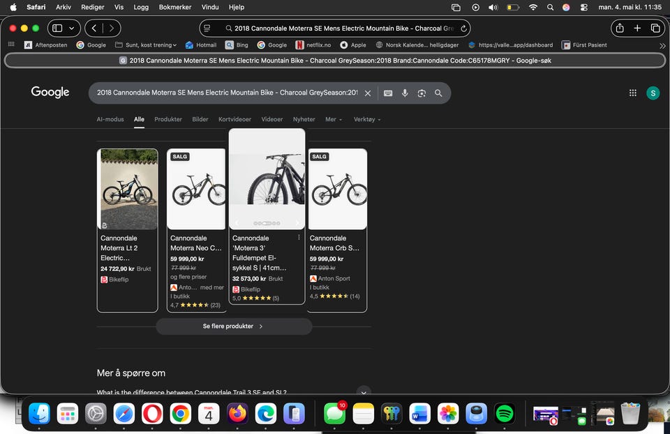This screenshot has height=434, width=670.
Task: Open the page settings icon in the address bar
Action: (207, 28)
